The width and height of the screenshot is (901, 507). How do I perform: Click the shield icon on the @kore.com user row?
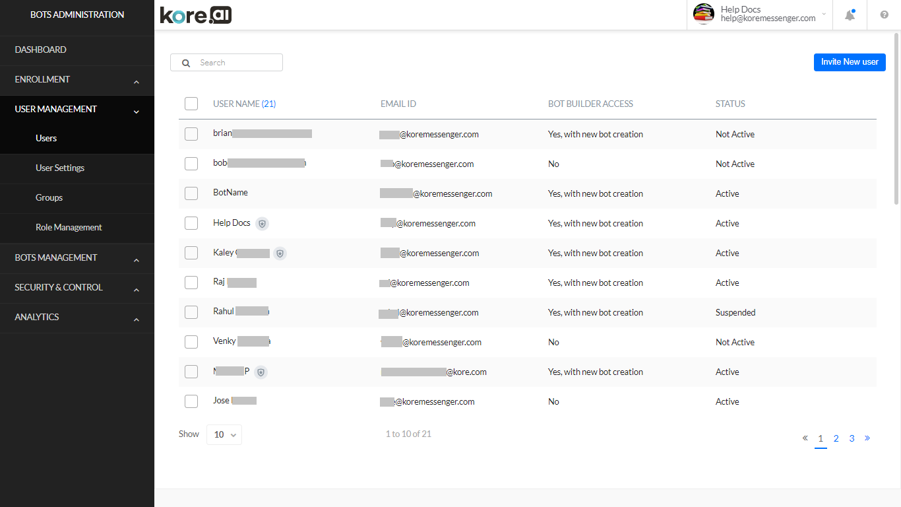point(261,372)
